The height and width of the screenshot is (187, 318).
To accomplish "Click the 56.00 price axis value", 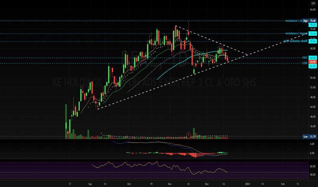I will 313,78.
